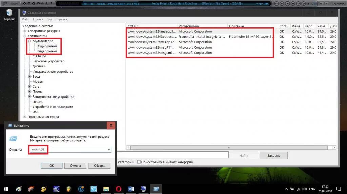
Task: Open the paint palette taskbar app
Action: (x=19, y=189)
